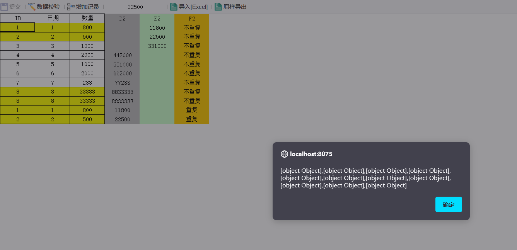Click 不重复 cell in row with E2 331000
The image size is (517, 250).
coord(192,46)
